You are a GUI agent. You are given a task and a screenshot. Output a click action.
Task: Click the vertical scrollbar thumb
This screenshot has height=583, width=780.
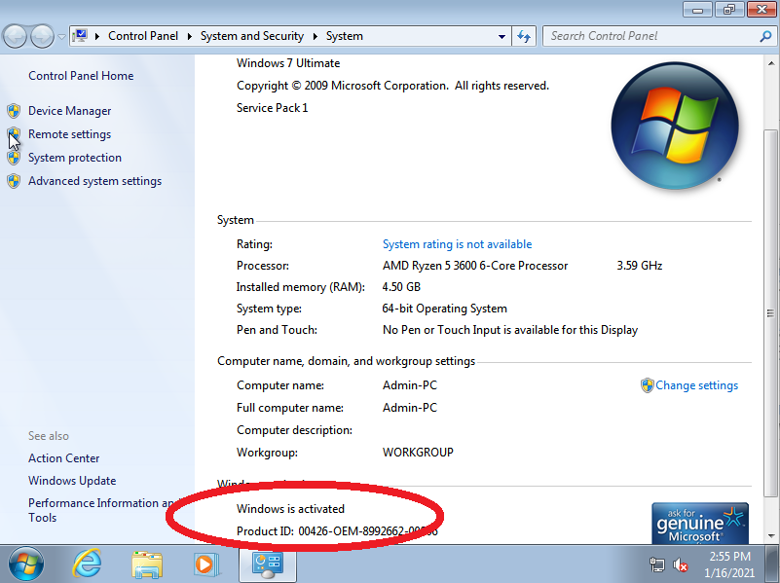click(771, 313)
